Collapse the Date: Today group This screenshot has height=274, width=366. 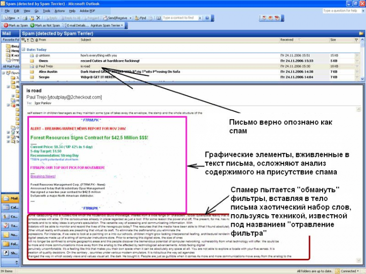click(23, 49)
